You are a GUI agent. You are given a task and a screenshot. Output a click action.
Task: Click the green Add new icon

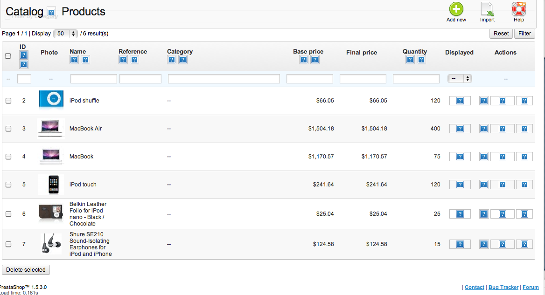(x=456, y=9)
